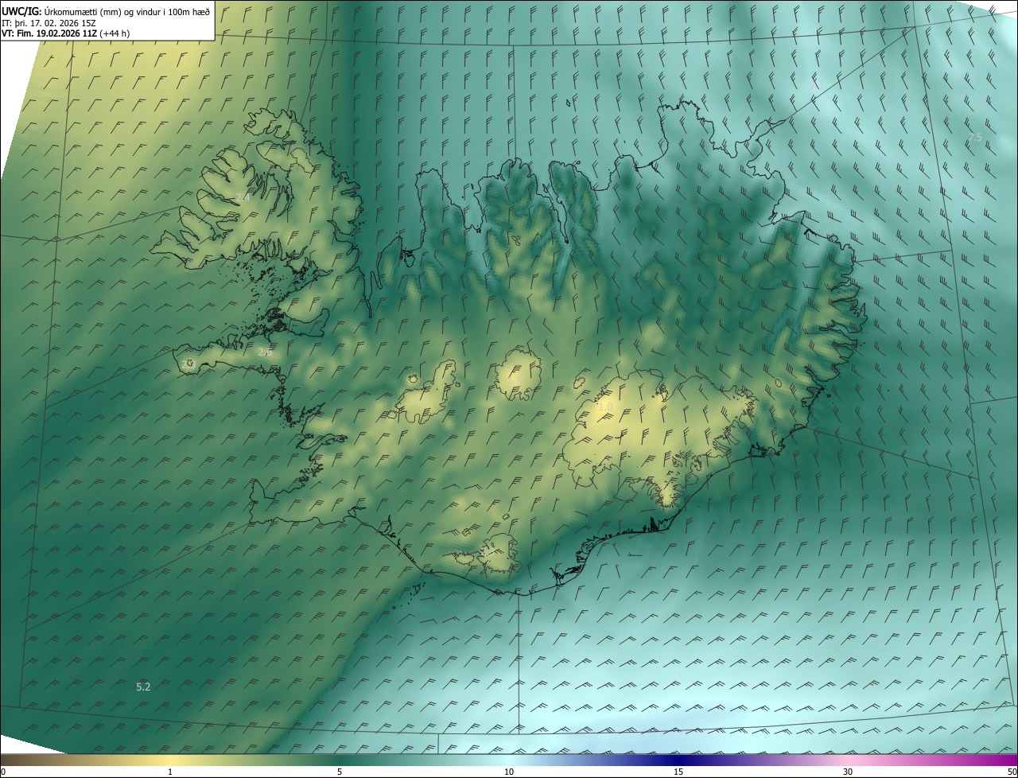Click the 2.6 value label on Snæfellsnes
Viewport: 1018px width, 778px height.
pos(265,352)
